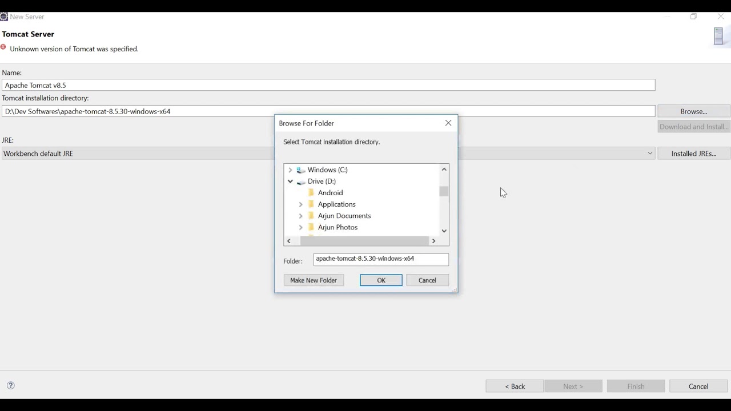Expand the Applications folder node

[301, 204]
